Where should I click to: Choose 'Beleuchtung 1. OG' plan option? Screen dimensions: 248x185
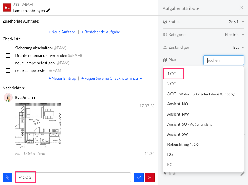point(183,144)
